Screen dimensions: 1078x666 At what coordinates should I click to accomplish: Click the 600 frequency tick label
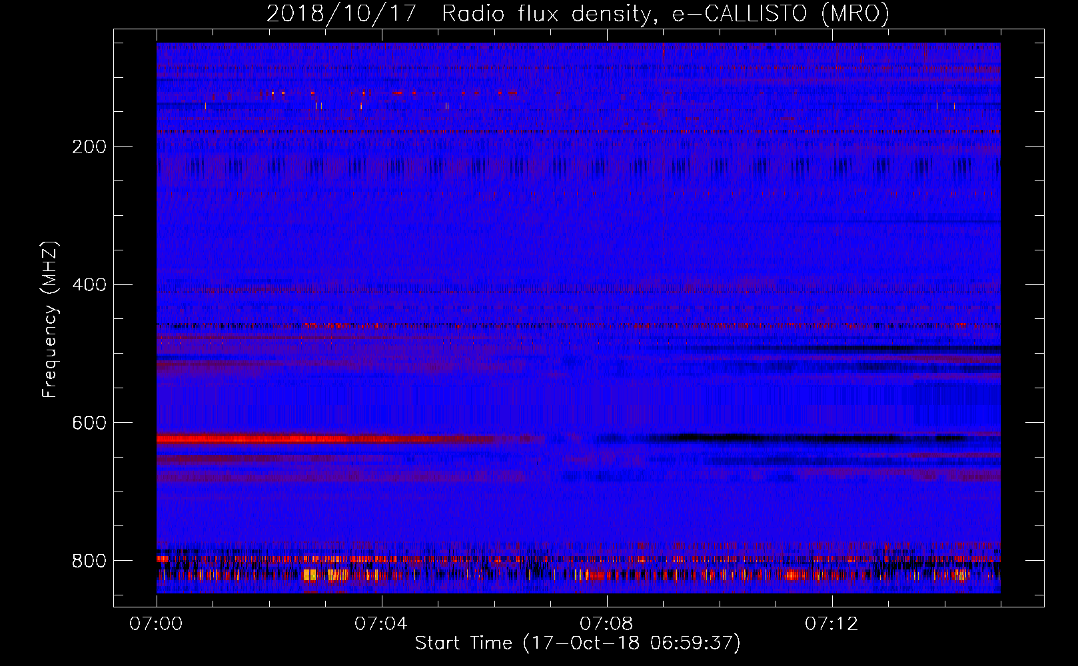89,423
